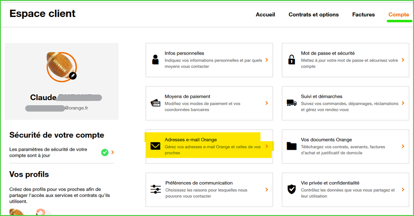Viewport: 414px width, 216px height.
Task: Expand account security details with orange chevron
Action: [x=113, y=152]
